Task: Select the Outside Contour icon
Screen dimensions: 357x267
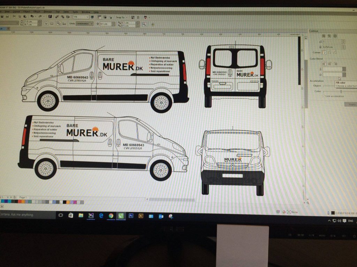Action: (x=335, y=36)
